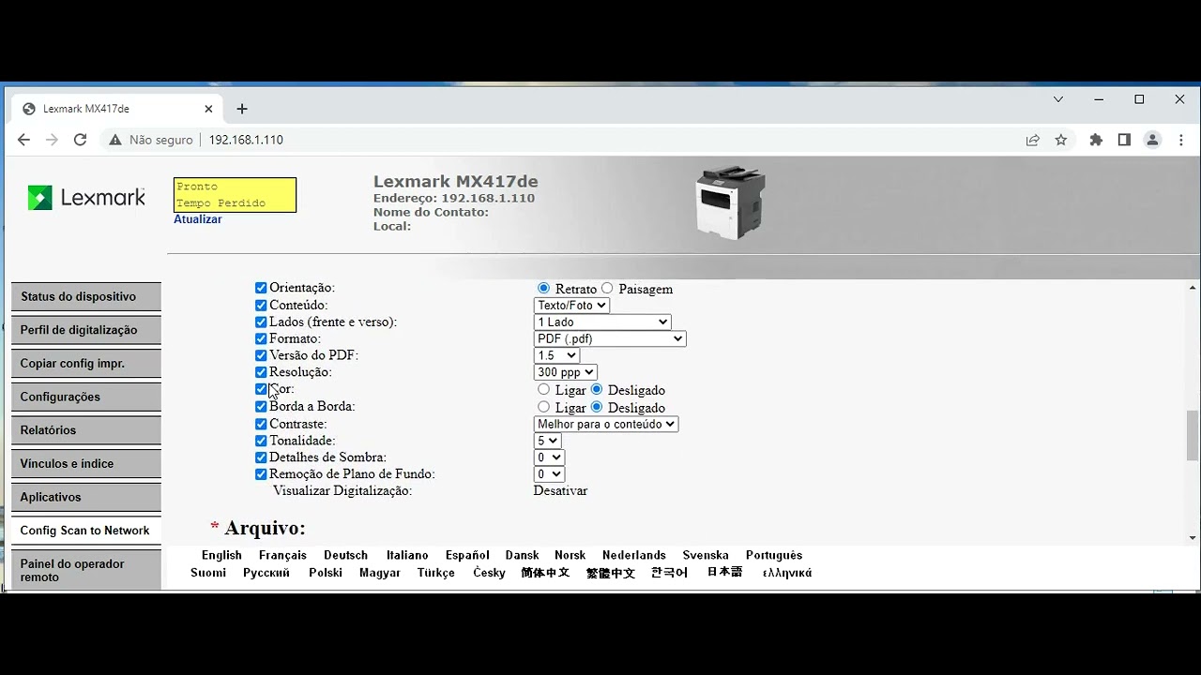Viewport: 1201px width, 675px height.
Task: Uncheck the Orientação checkbox
Action: (261, 288)
